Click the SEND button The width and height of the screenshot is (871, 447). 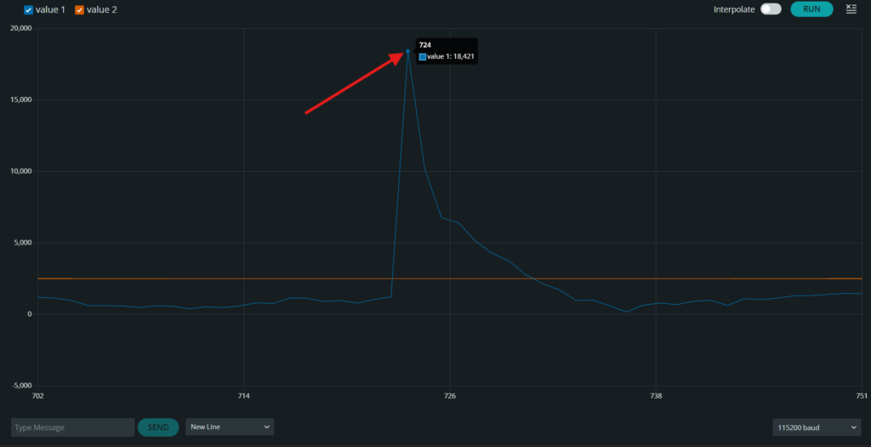point(158,427)
